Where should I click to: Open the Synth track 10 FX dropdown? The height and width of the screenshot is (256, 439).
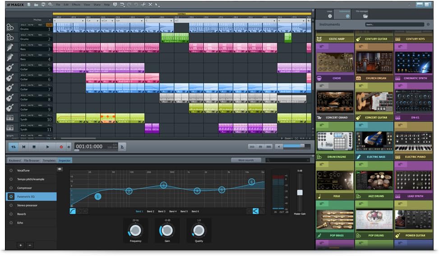pyautogui.click(x=49, y=115)
